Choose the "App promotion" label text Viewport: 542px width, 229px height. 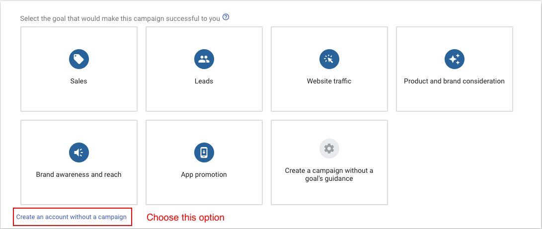pos(204,174)
